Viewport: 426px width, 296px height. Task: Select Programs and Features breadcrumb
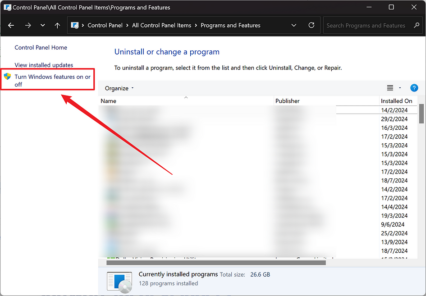click(x=230, y=25)
